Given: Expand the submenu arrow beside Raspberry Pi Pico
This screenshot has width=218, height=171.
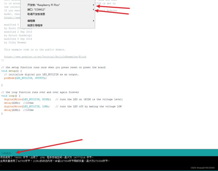Looking at the screenshot, I should click(x=94, y=5).
